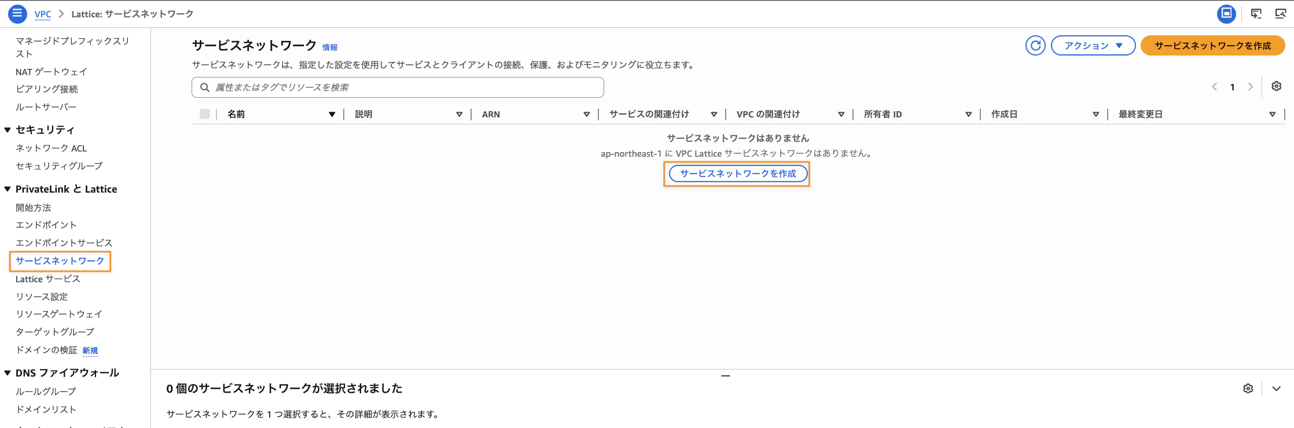The width and height of the screenshot is (1294, 428).
Task: Go to next page of results
Action: [x=1251, y=87]
